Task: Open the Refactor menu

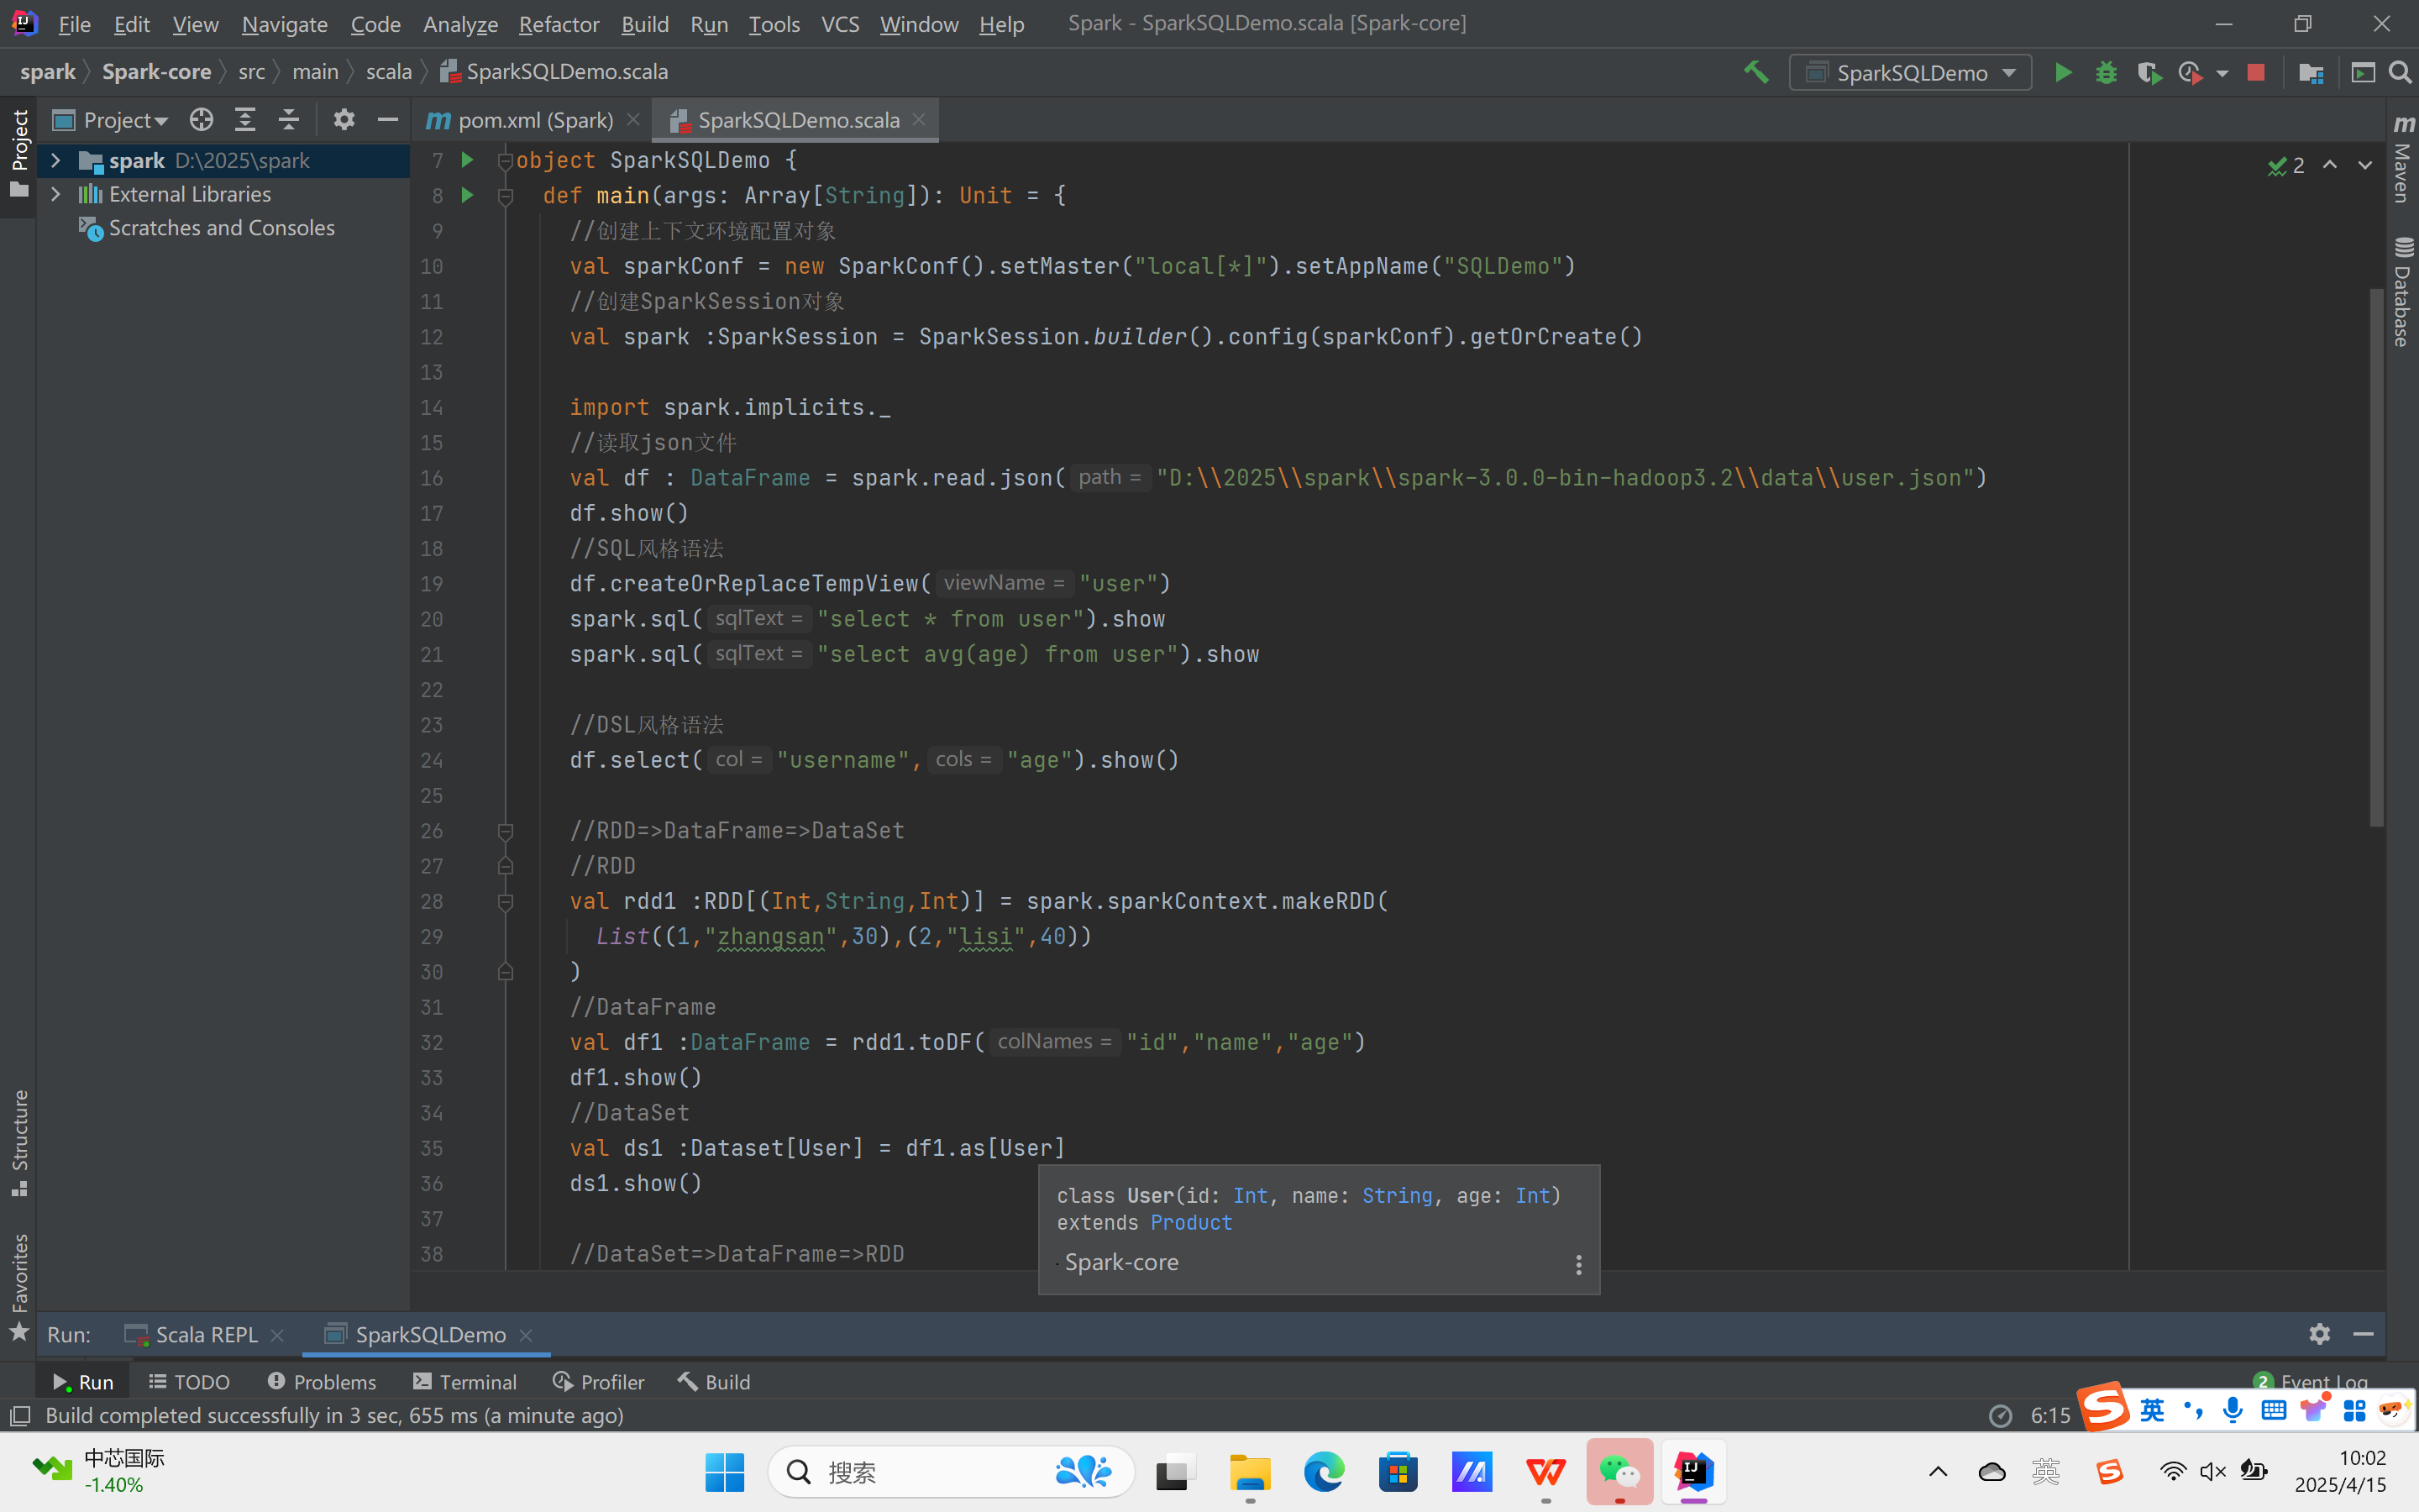Action: (558, 24)
